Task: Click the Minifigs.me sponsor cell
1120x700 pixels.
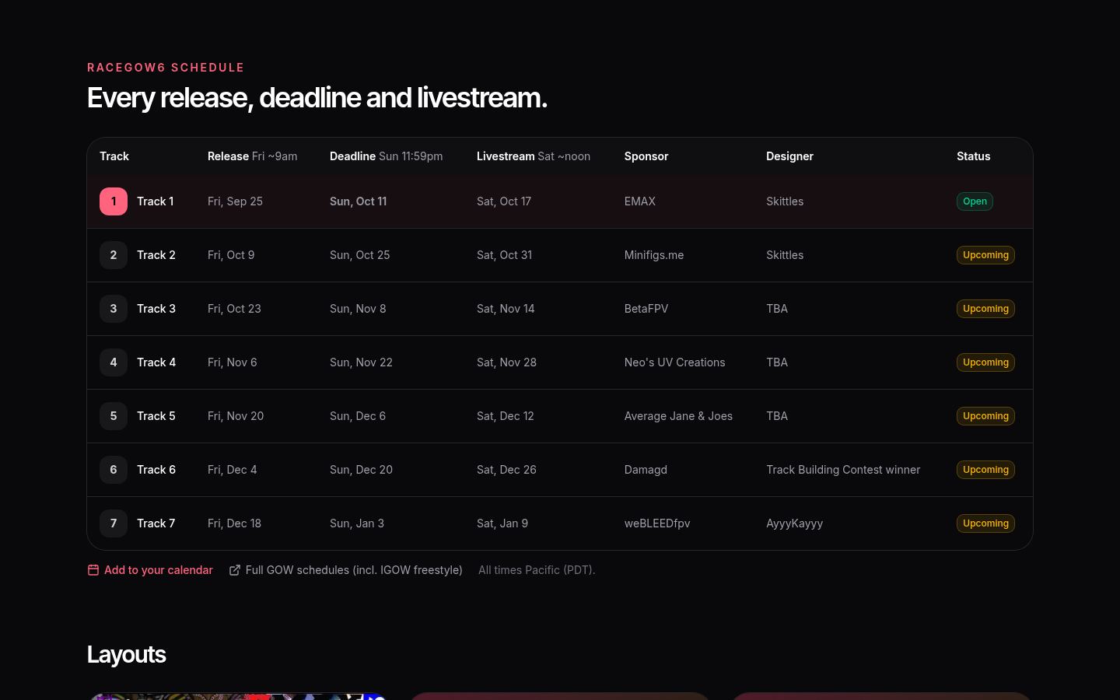Action: click(654, 255)
